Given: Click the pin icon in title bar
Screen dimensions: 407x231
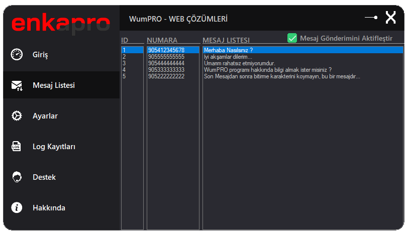Looking at the screenshot, I should [371, 18].
